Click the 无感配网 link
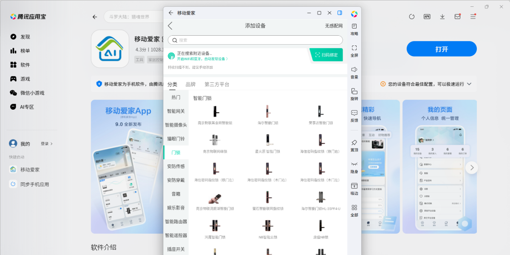The image size is (510, 255). click(x=334, y=26)
